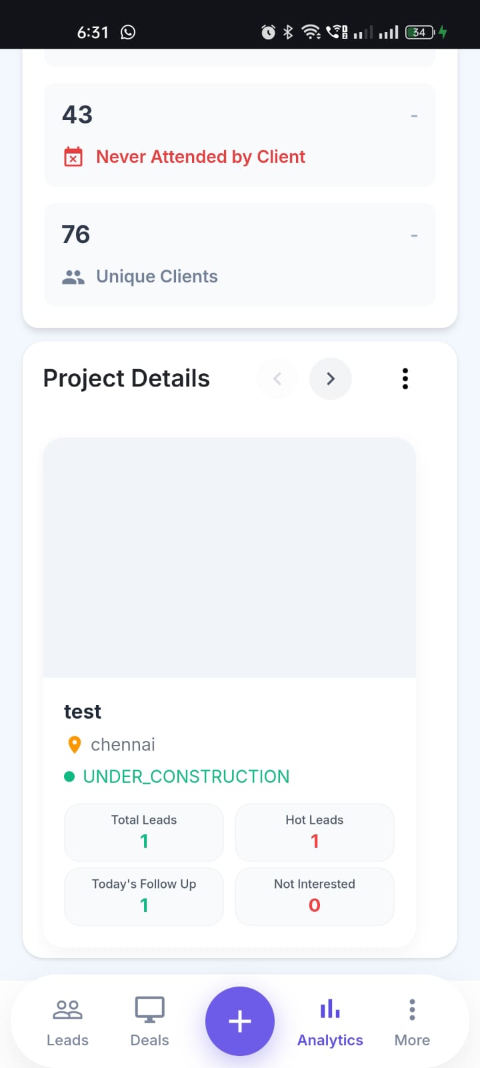Screen dimensions: 480x1068
Task: Tap the project image placeholder thumbnail
Action: (x=229, y=557)
